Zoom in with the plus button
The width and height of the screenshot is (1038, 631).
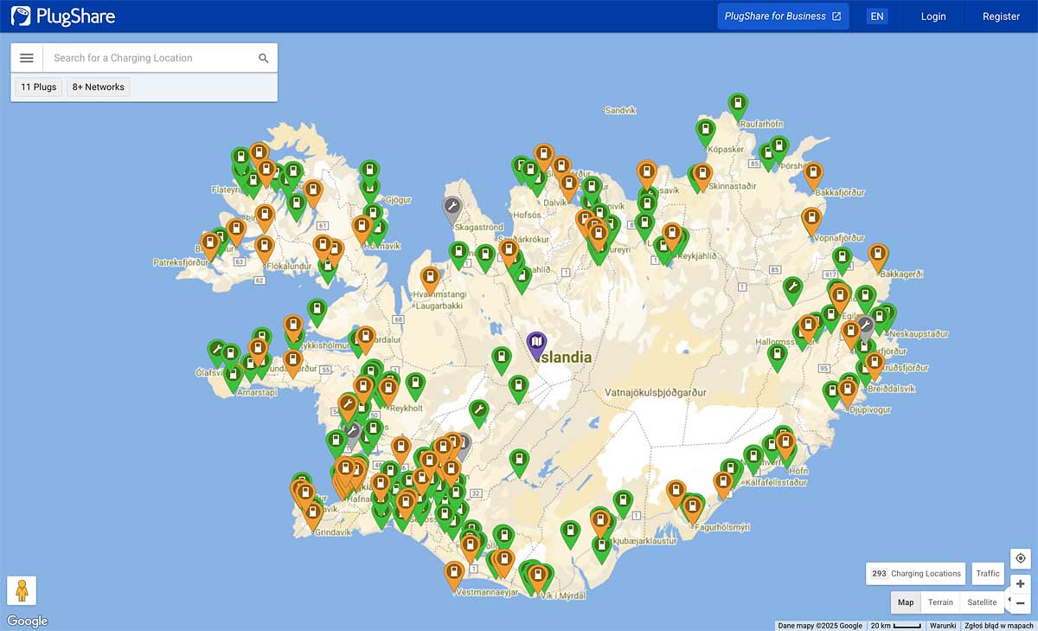(x=1021, y=583)
